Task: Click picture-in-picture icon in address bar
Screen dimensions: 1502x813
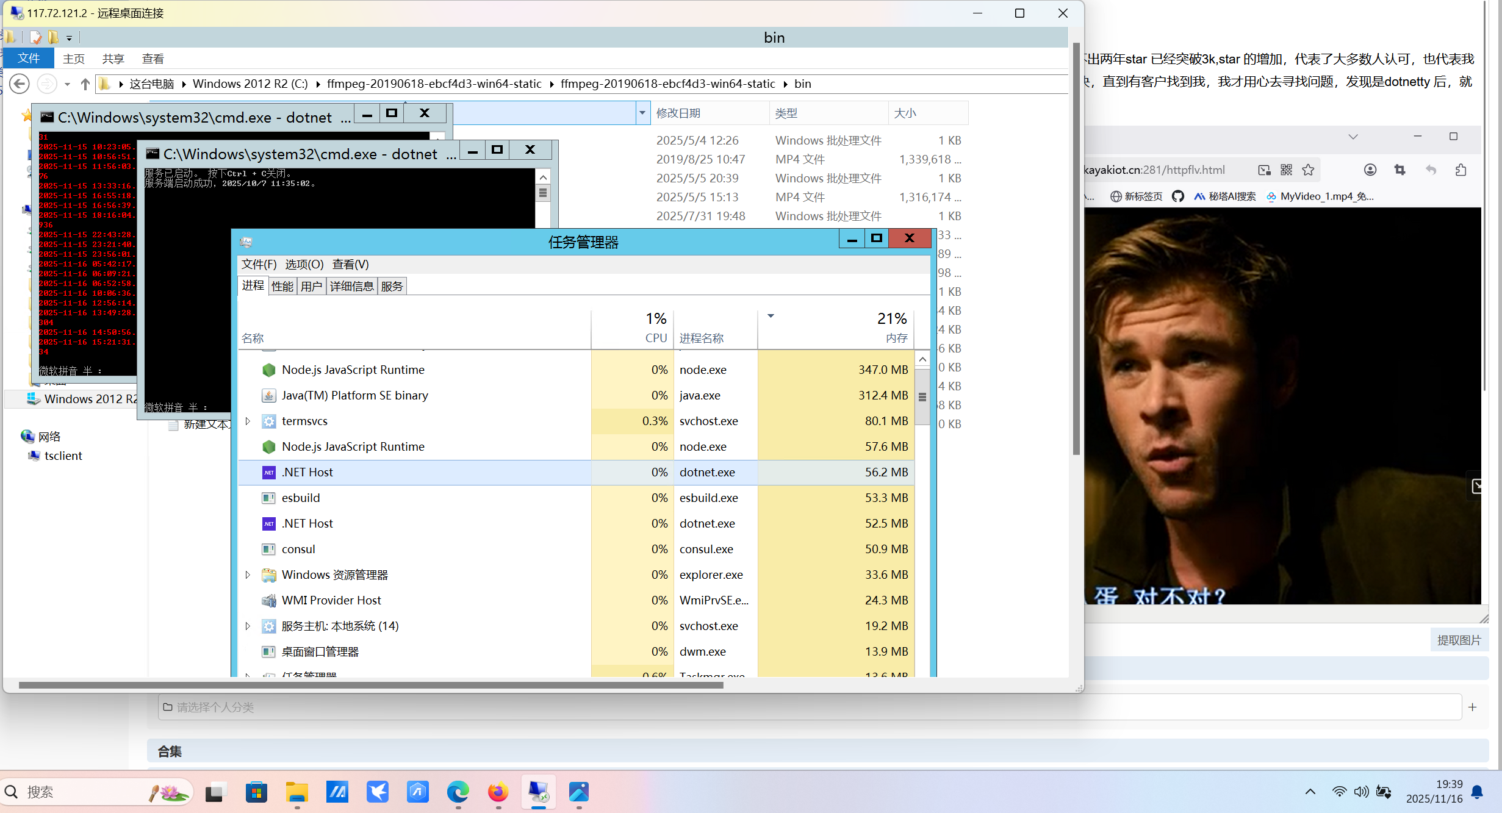Action: 1264,170
